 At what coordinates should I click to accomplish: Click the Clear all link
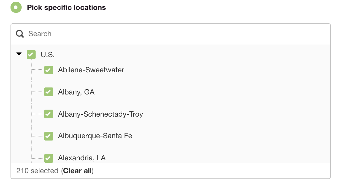click(x=77, y=171)
